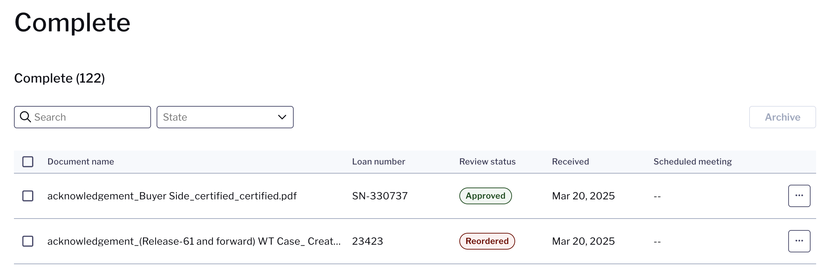This screenshot has height=267, width=828.
Task: Open more options for Buyer Side document
Action: (799, 196)
